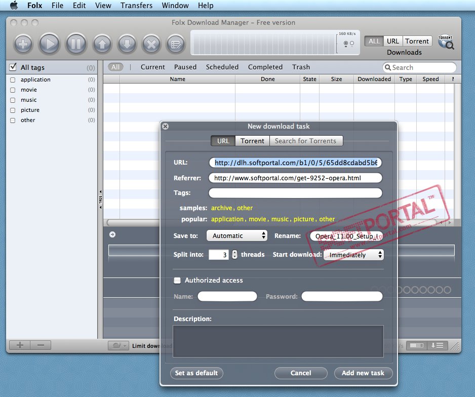Check the movie tag checkbox
The height and width of the screenshot is (397, 475).
pyautogui.click(x=13, y=90)
